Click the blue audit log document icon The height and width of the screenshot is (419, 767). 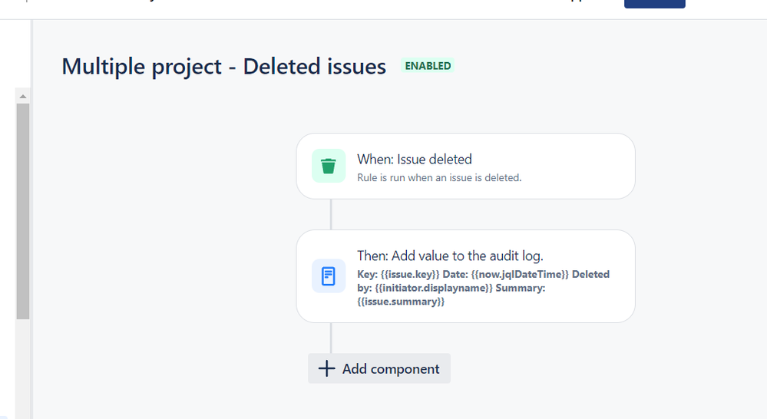click(329, 276)
